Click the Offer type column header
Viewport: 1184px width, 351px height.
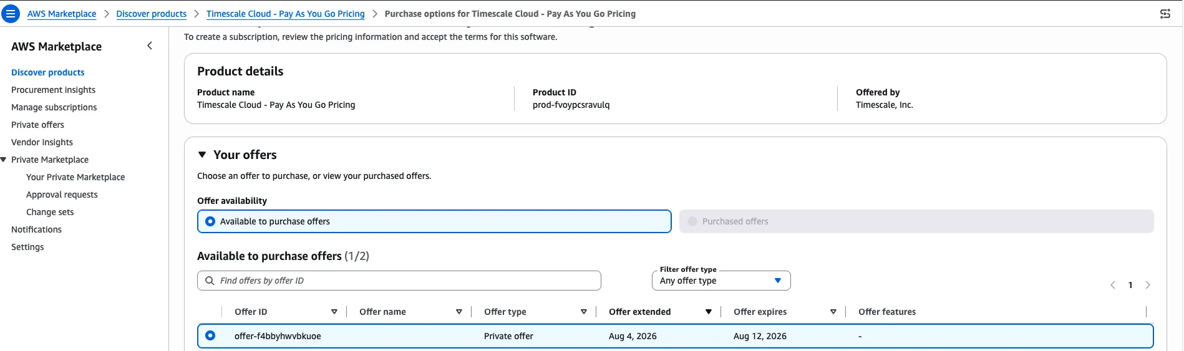point(505,312)
